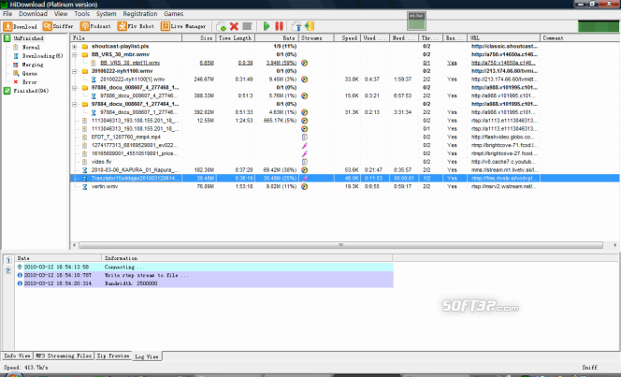The image size is (621, 377).
Task: Switch to log page 1 icon
Action: click(8, 260)
